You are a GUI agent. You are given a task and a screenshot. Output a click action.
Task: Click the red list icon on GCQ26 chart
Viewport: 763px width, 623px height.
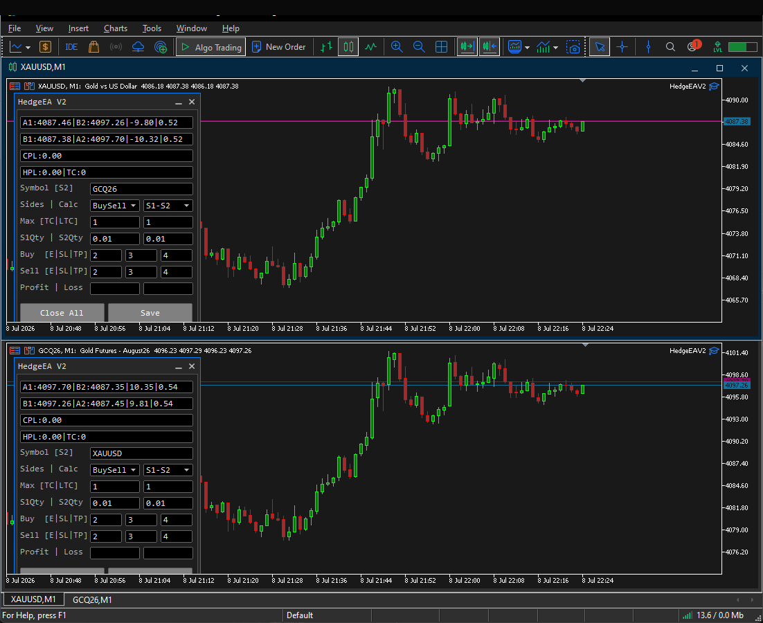[x=15, y=351]
